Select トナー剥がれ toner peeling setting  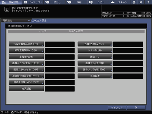[95, 50]
